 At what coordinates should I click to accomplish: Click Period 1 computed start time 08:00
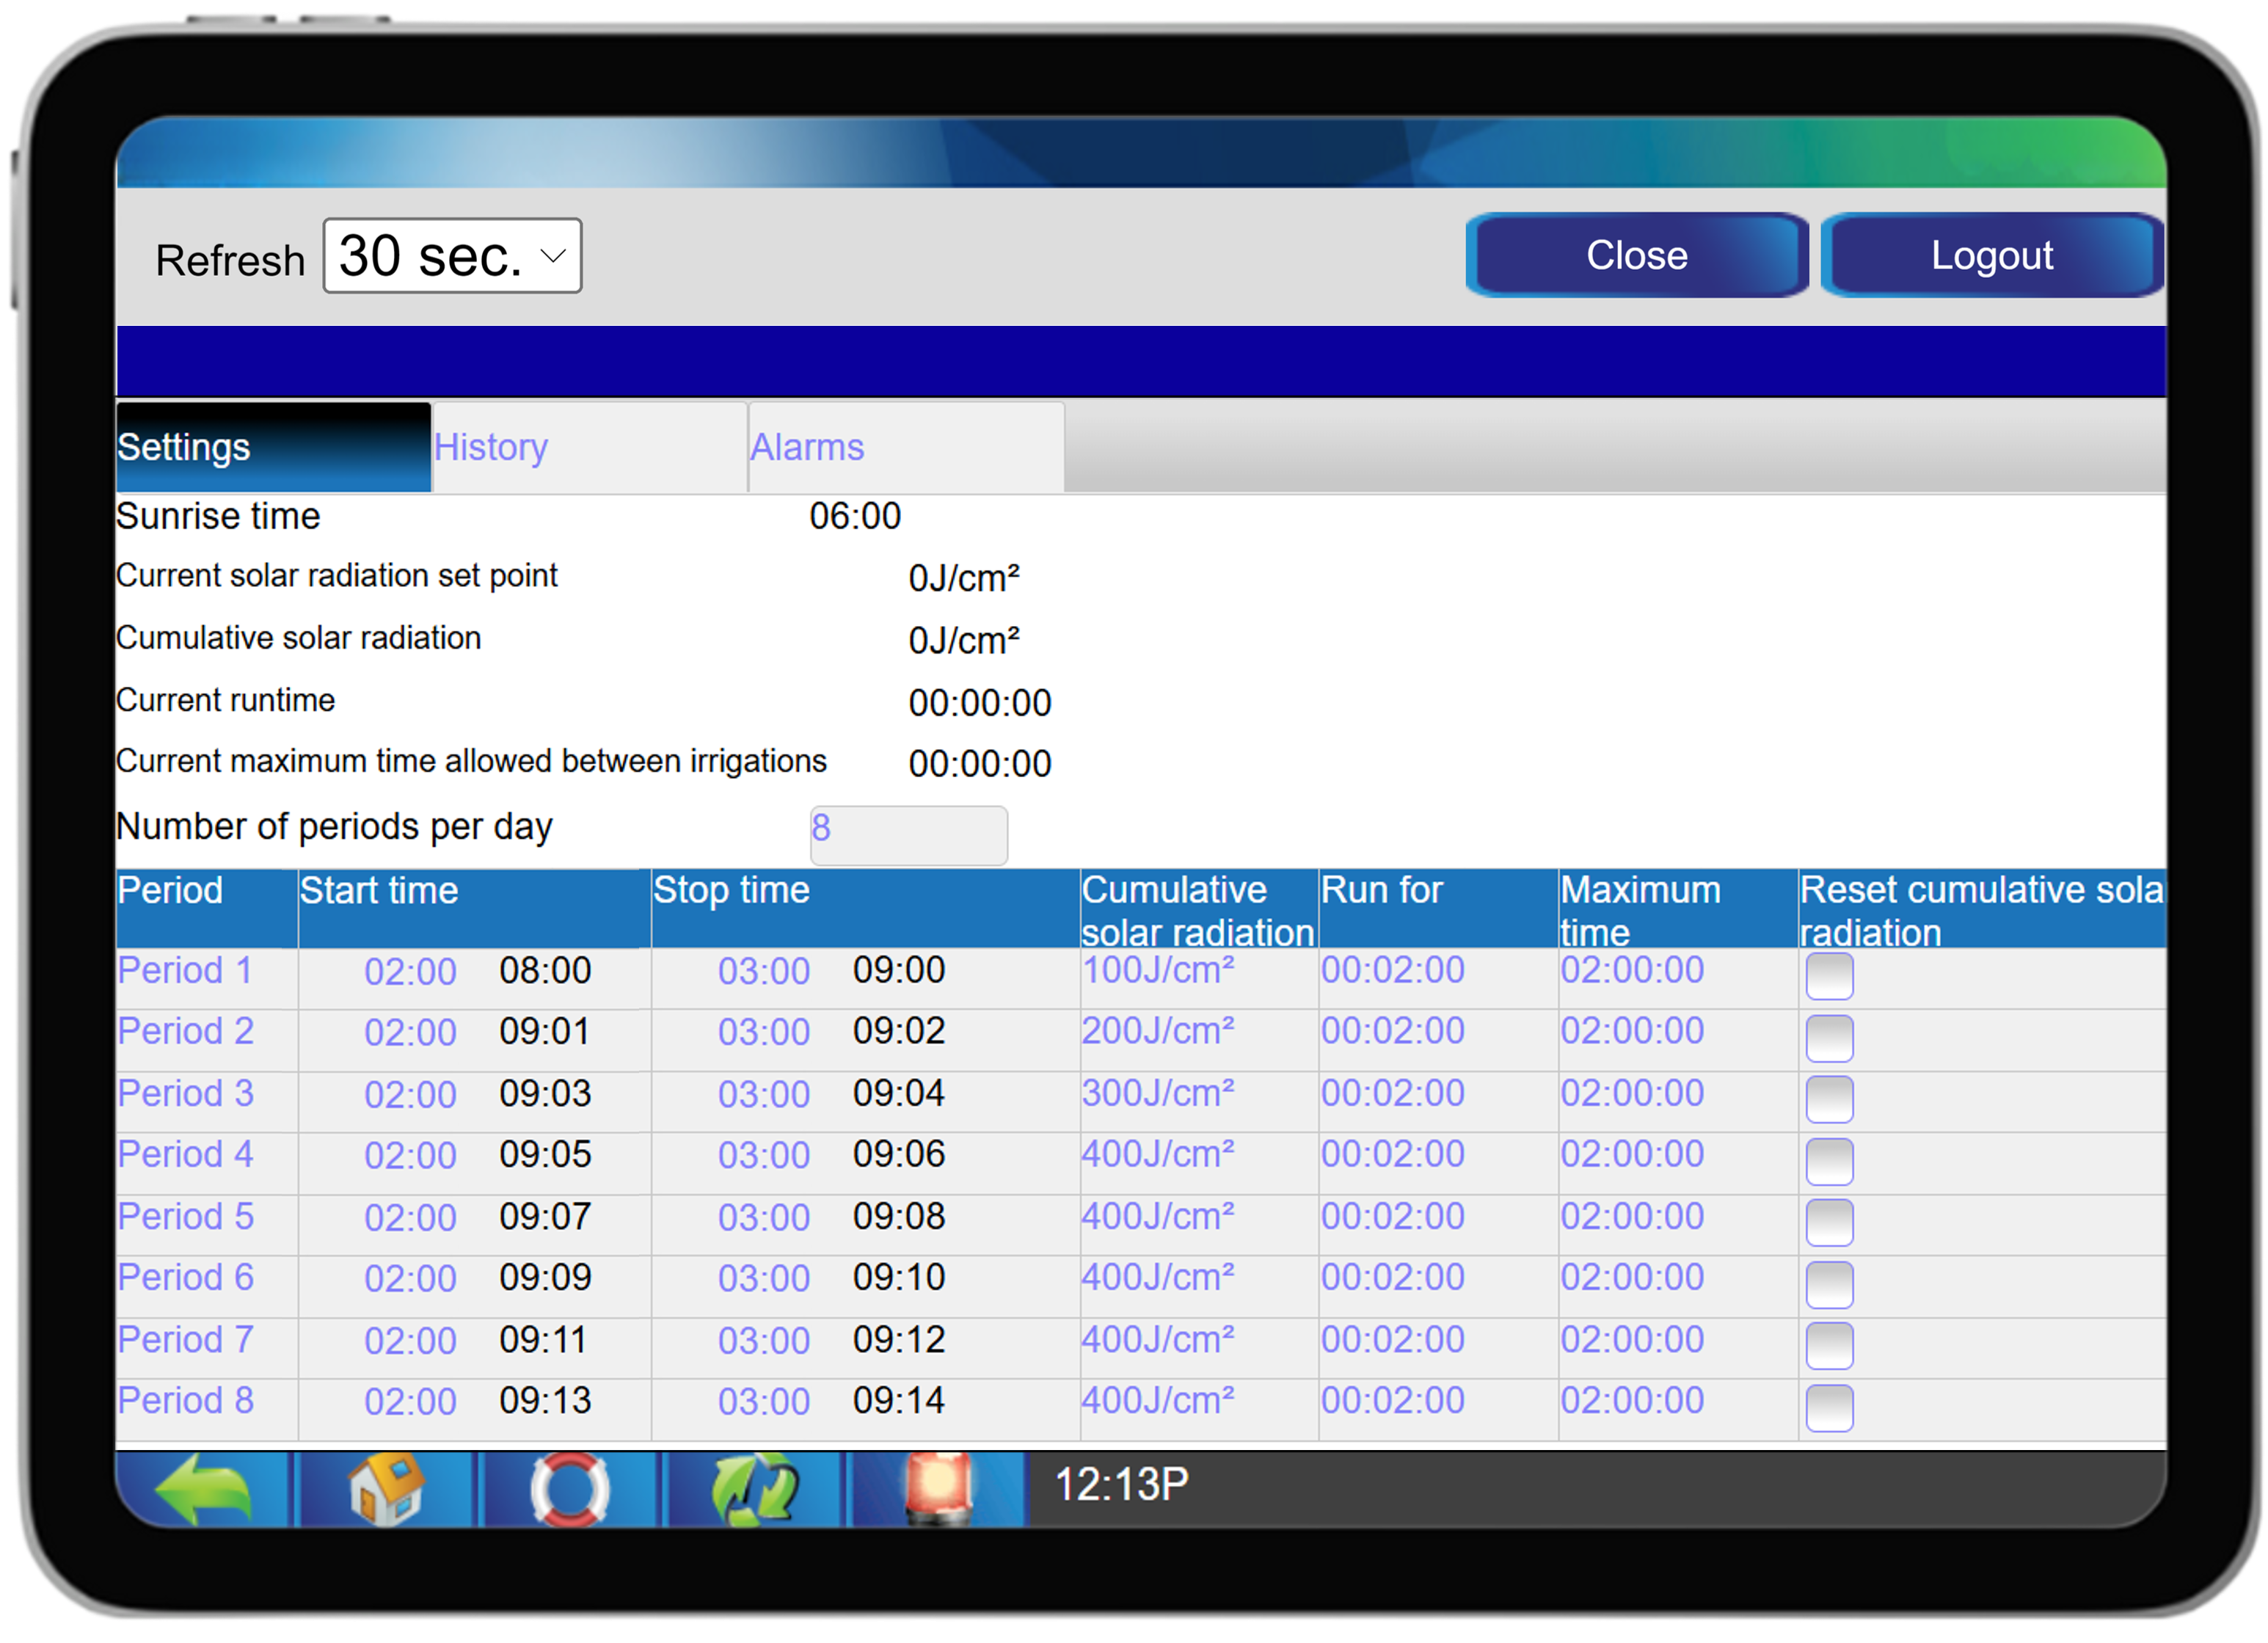pos(545,970)
